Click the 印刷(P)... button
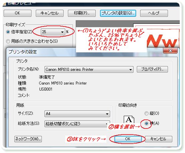185x153 pixels. (x=82, y=13)
